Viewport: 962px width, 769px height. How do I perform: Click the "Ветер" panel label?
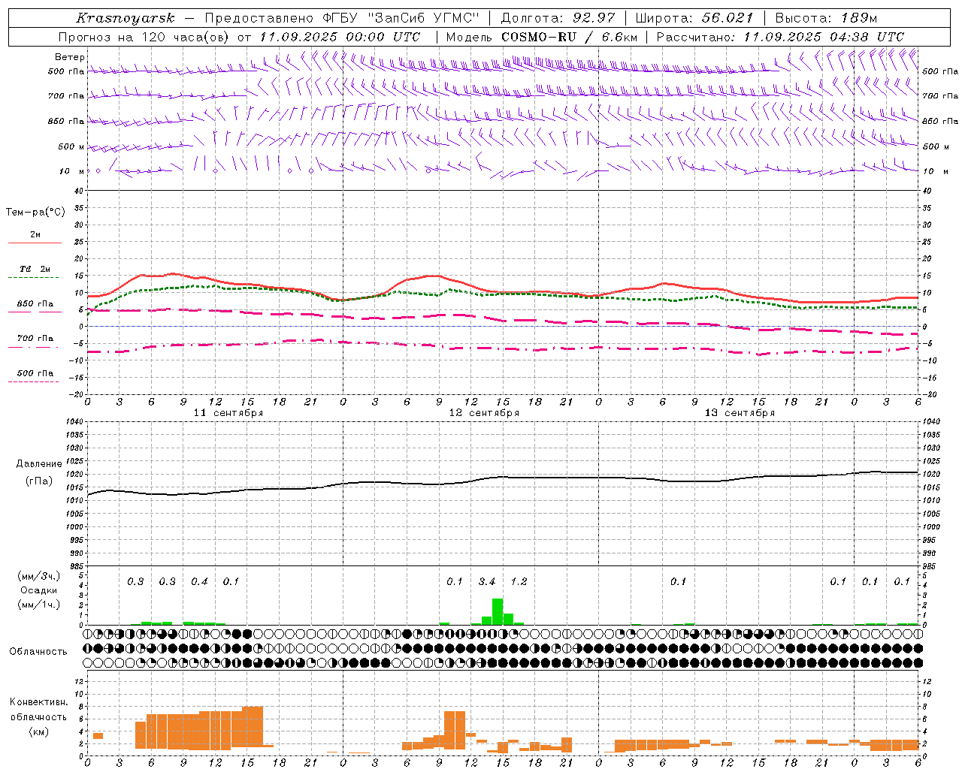[70, 57]
